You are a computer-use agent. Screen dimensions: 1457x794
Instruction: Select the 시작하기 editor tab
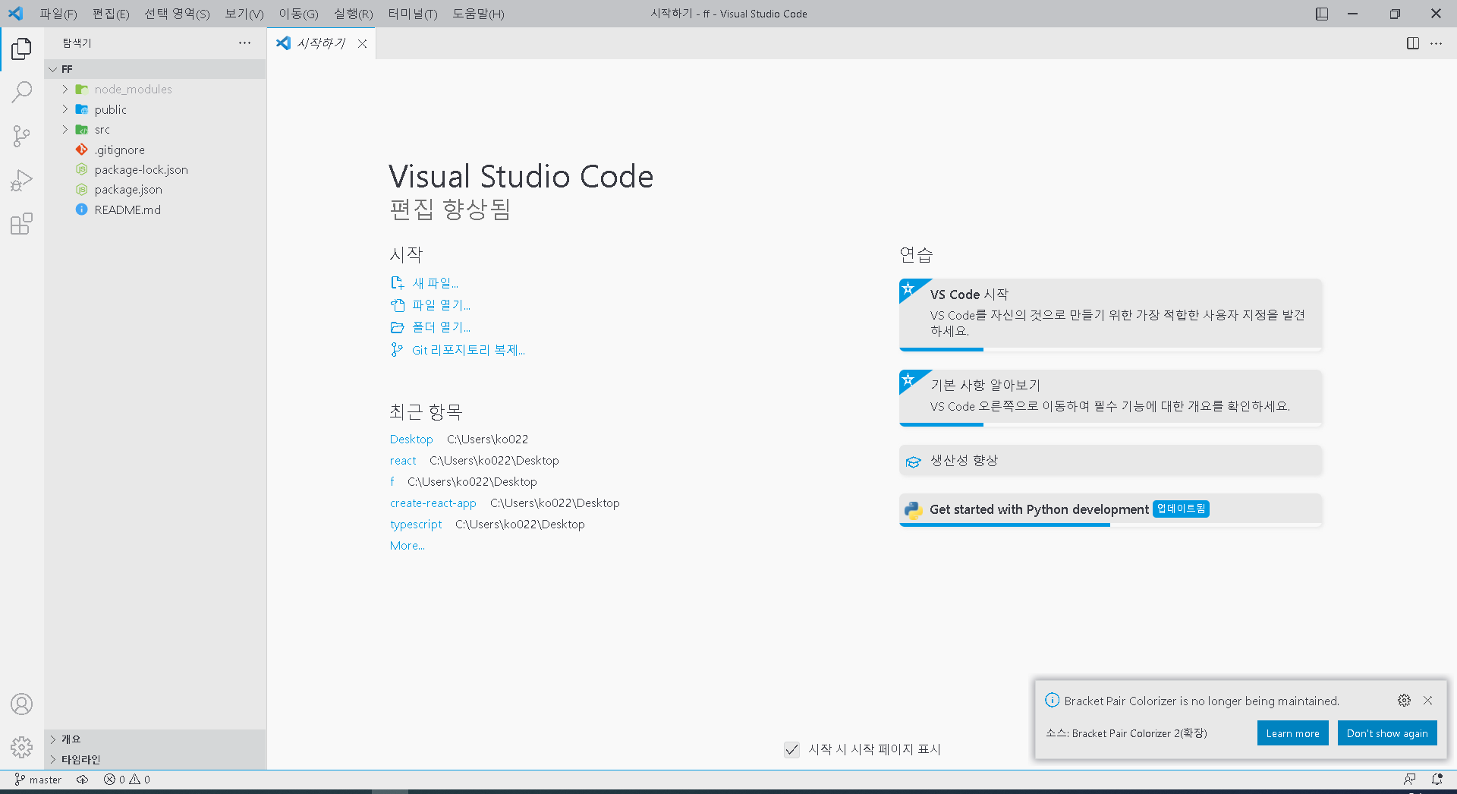click(321, 44)
